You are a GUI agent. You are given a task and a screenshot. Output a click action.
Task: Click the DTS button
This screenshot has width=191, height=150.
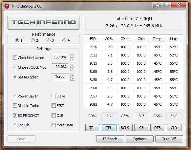(x=158, y=128)
